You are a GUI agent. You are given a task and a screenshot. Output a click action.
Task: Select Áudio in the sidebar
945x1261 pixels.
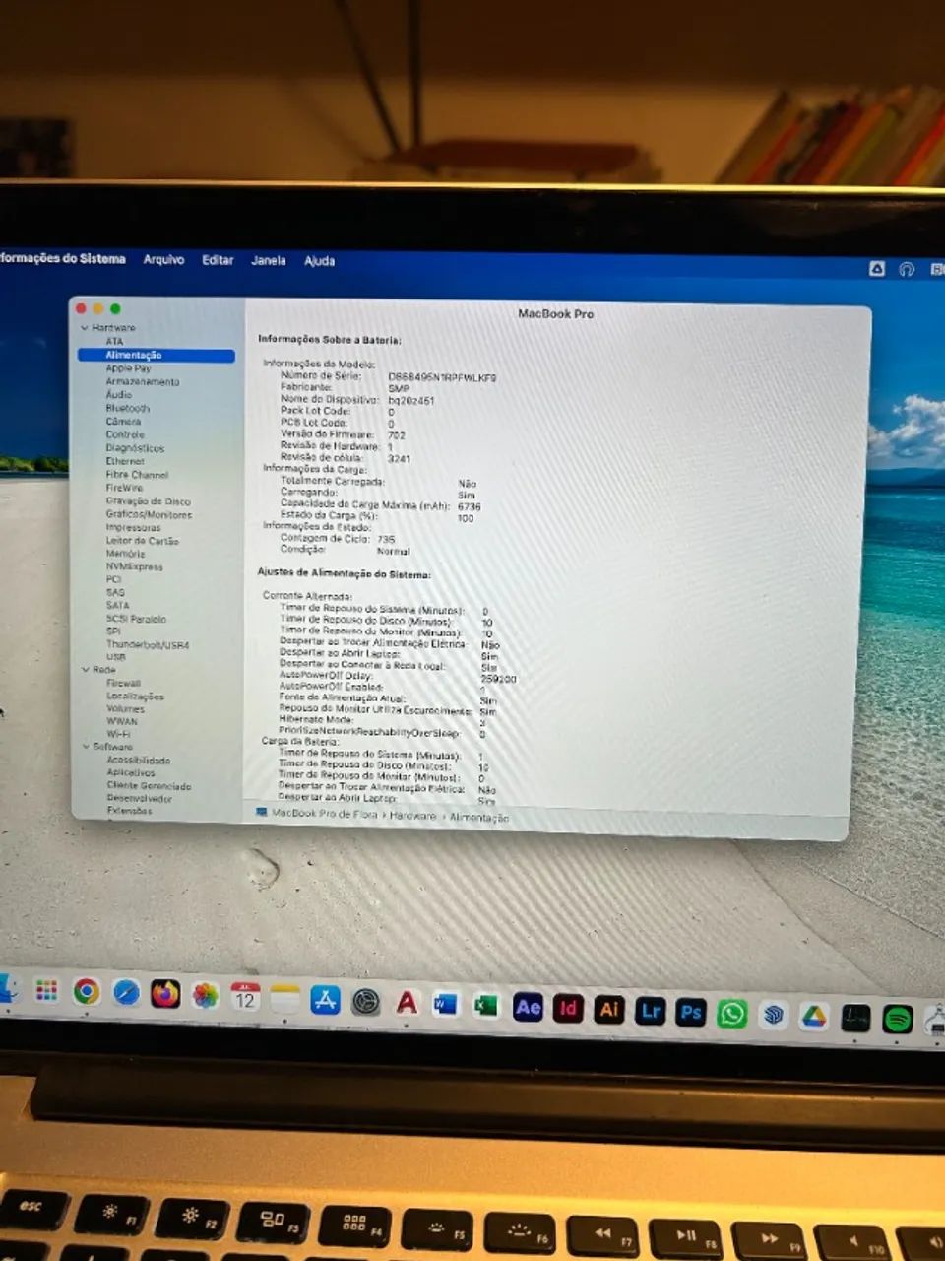(118, 394)
